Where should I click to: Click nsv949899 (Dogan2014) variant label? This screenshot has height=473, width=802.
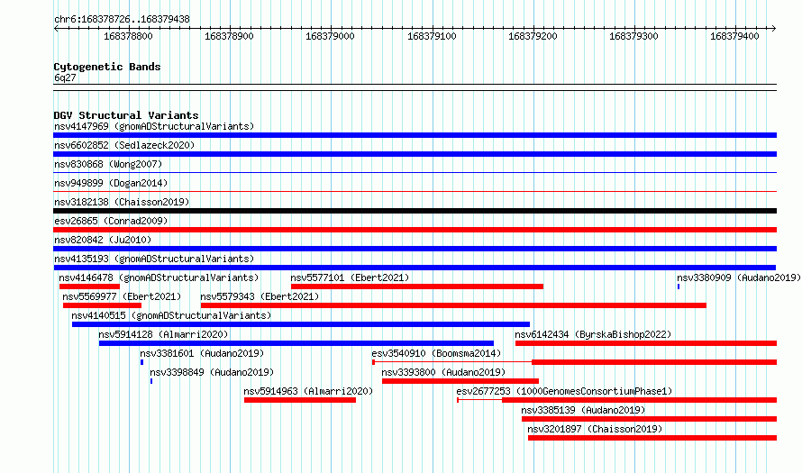pyautogui.click(x=111, y=183)
